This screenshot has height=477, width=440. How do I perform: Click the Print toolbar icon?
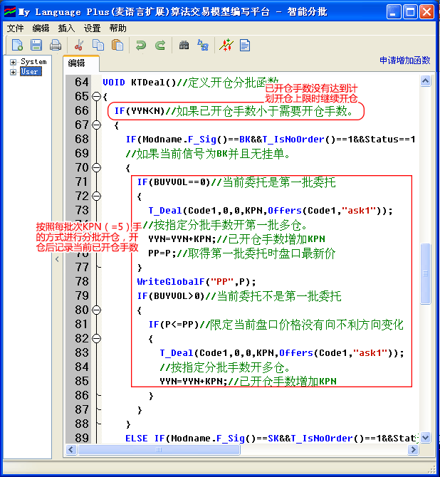tap(55, 46)
